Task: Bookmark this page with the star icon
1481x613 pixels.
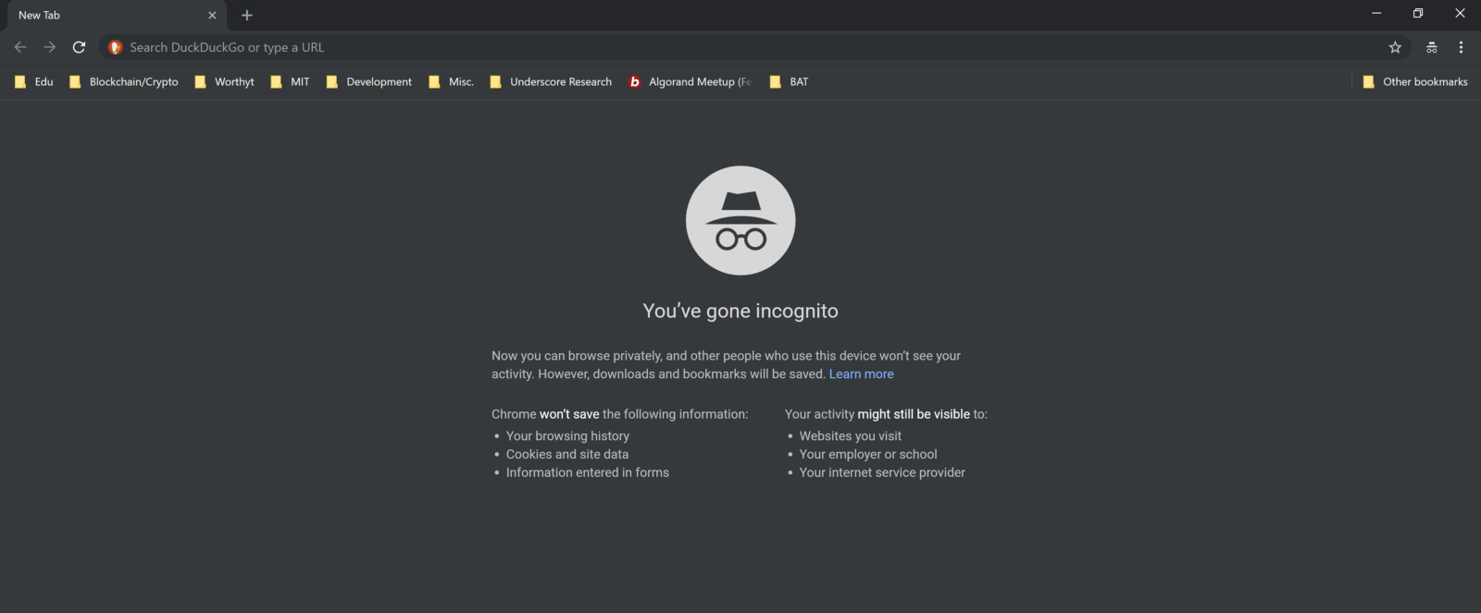Action: pyautogui.click(x=1395, y=47)
